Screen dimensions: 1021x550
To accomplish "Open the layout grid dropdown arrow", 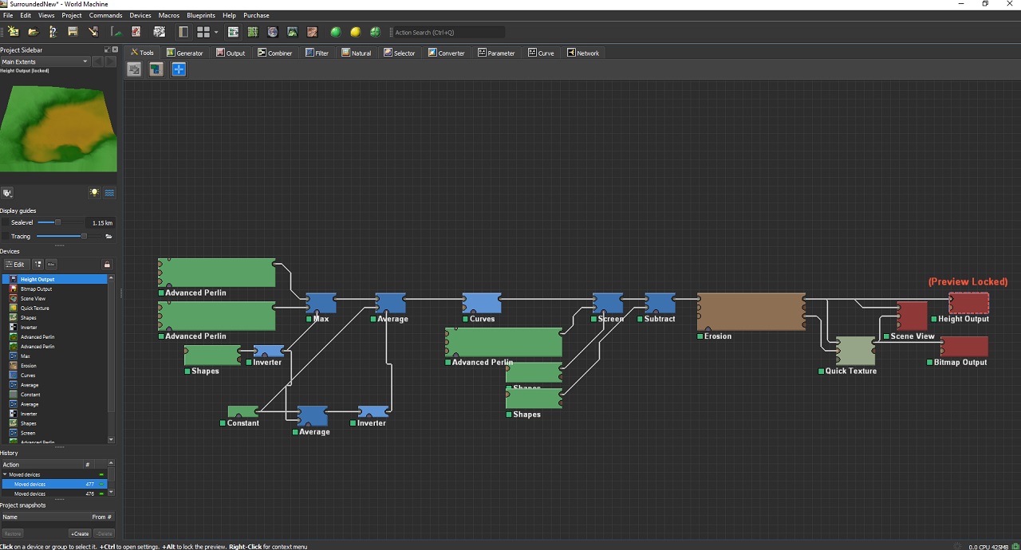I will [216, 33].
